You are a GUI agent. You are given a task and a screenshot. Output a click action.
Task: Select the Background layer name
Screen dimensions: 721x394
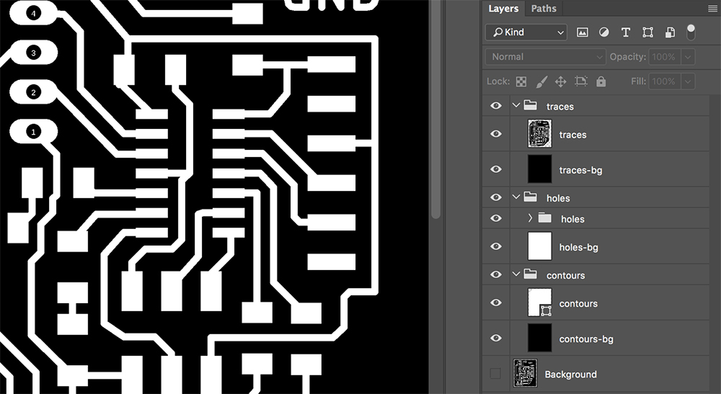tap(570, 375)
